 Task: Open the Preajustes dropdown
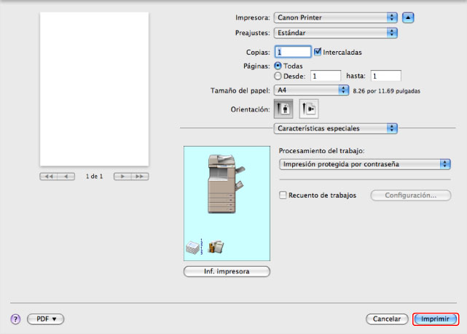pyautogui.click(x=335, y=33)
